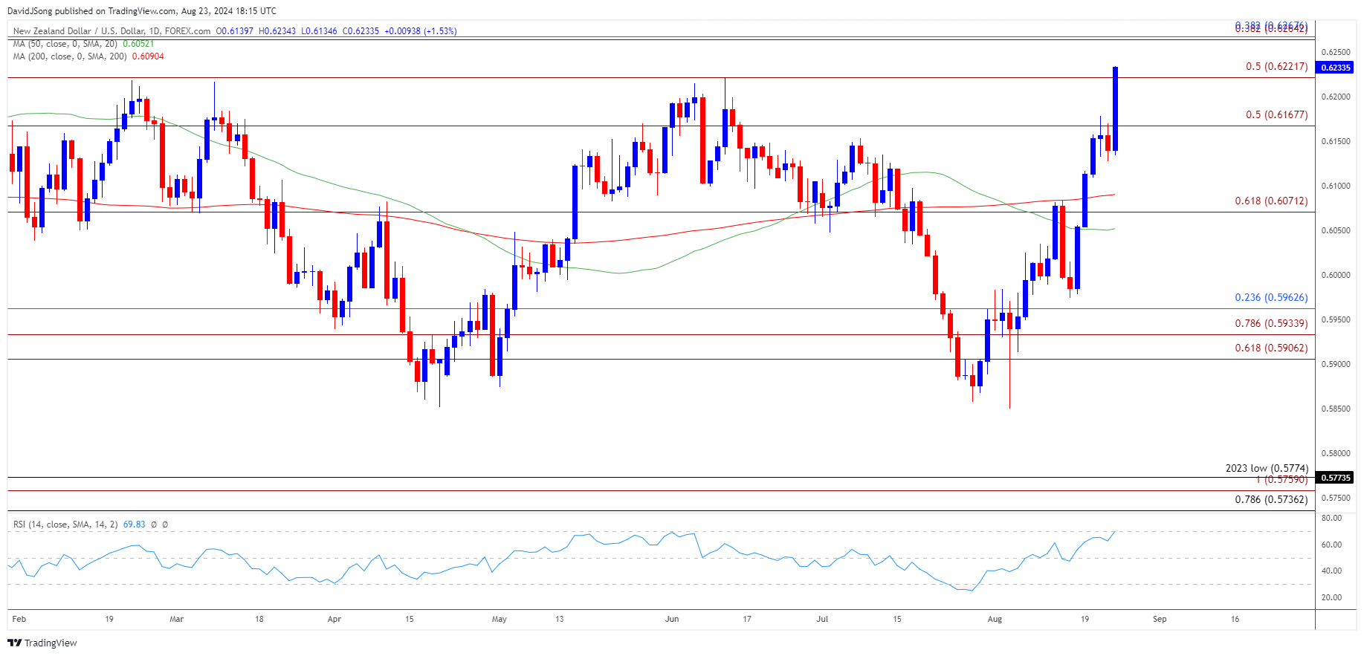Click the 0.58000 price axis label
Viewport: 1364px width, 656px height.
click(1336, 454)
